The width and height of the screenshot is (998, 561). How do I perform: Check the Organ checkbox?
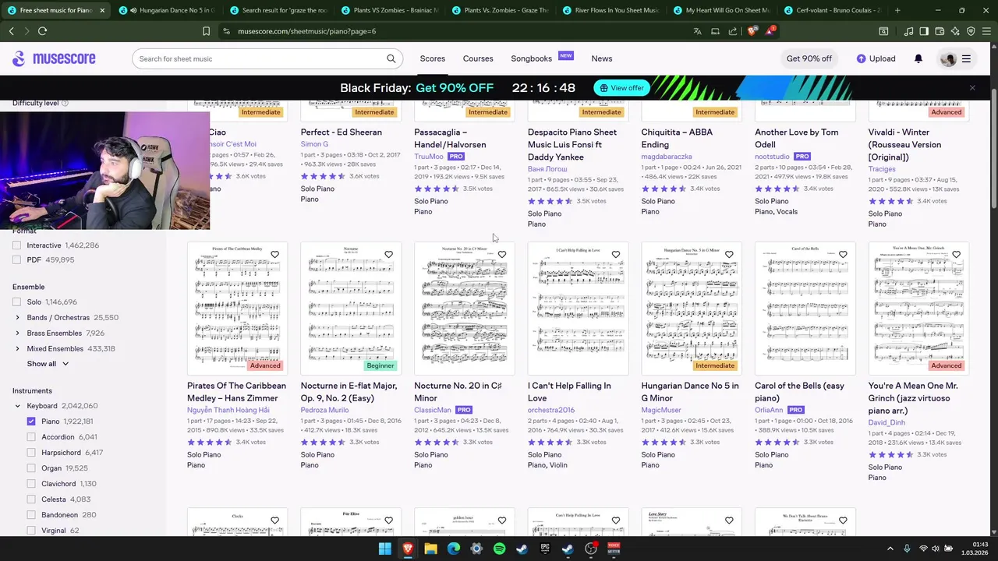click(31, 468)
